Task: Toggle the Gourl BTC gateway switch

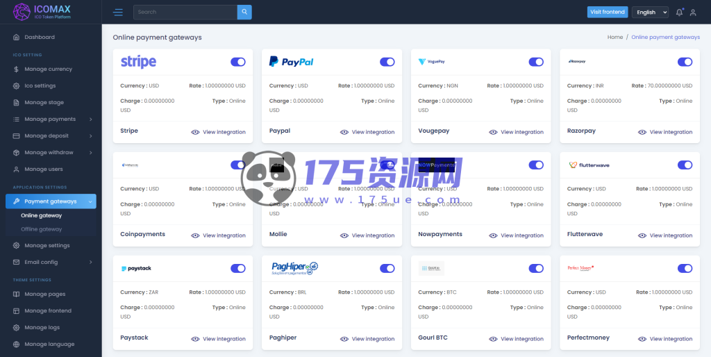Action: coord(536,269)
